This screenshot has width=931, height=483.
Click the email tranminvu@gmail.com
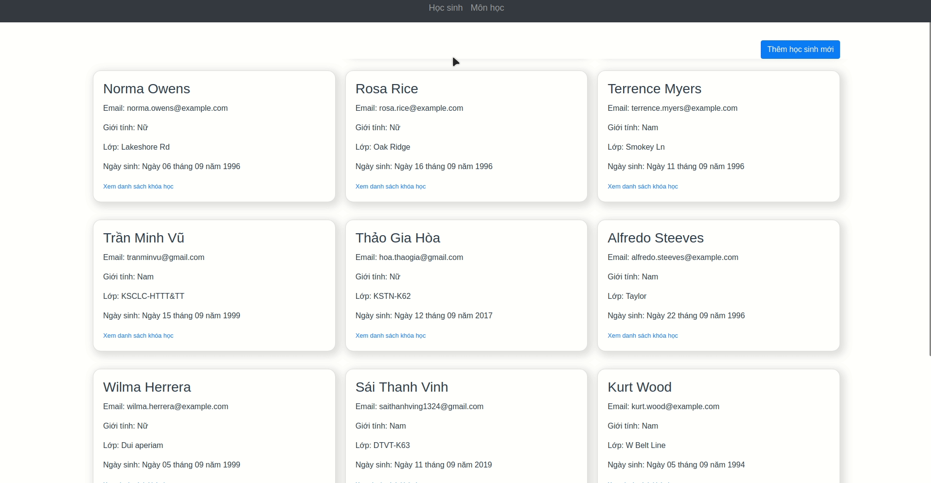click(165, 258)
